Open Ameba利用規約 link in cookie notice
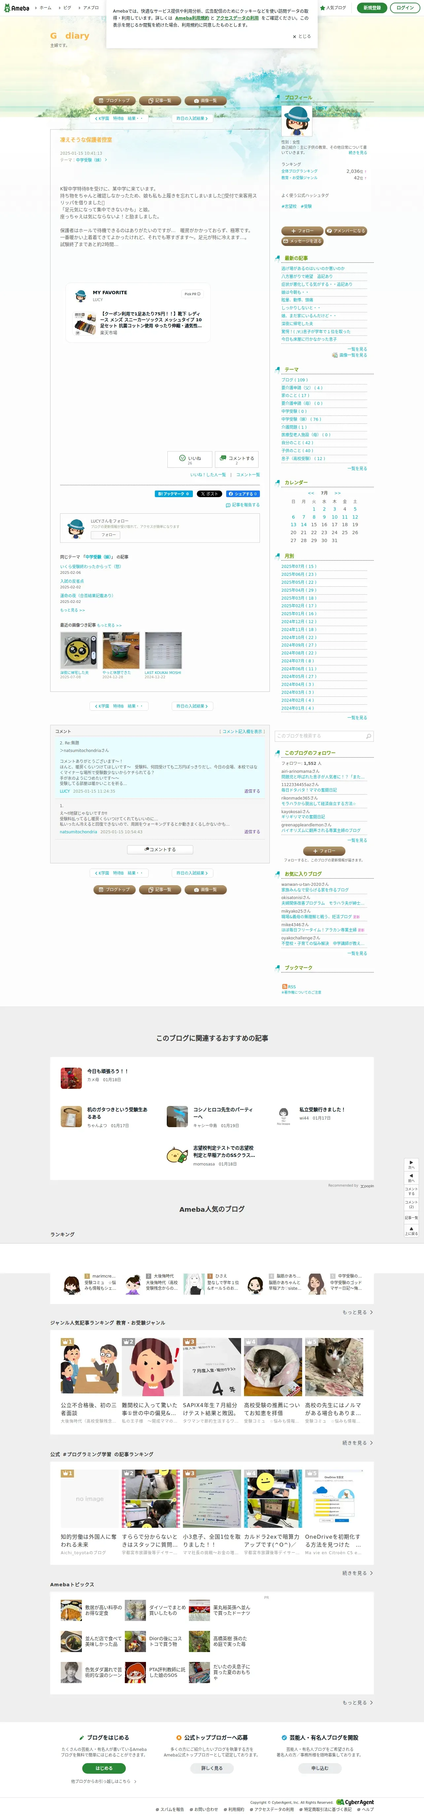The image size is (424, 1815). click(192, 18)
